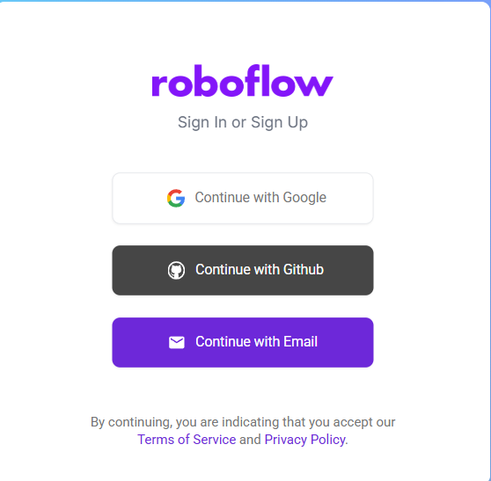The height and width of the screenshot is (481, 491).
Task: Open the Terms of Service link
Action: (x=187, y=440)
